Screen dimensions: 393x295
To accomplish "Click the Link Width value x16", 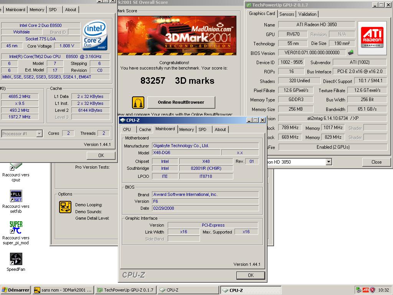I will [x=183, y=232].
